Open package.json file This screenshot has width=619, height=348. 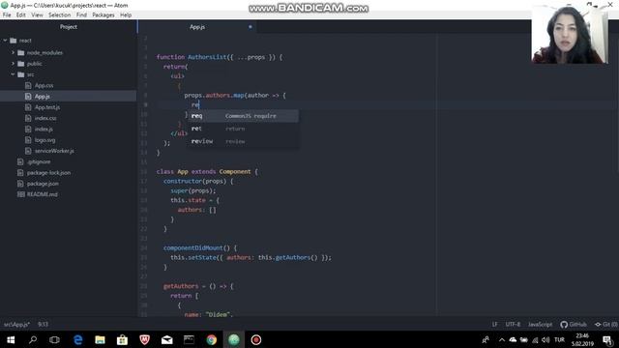point(43,184)
